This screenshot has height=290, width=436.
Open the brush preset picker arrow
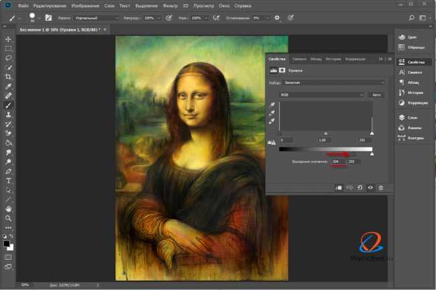(x=40, y=18)
